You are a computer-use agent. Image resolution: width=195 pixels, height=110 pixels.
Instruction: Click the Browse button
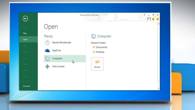click(97, 64)
